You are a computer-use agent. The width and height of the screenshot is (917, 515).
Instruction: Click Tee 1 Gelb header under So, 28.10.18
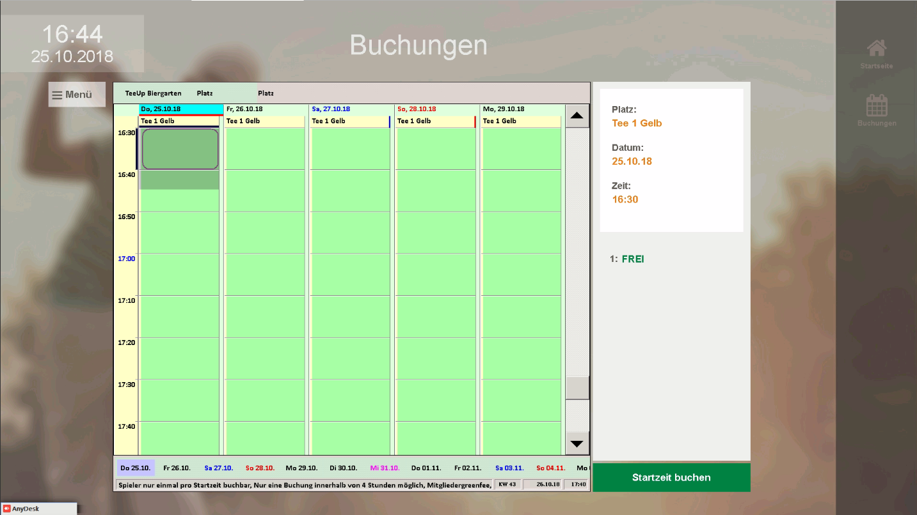coord(435,121)
